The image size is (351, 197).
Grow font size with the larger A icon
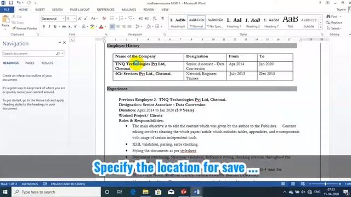click(x=80, y=19)
